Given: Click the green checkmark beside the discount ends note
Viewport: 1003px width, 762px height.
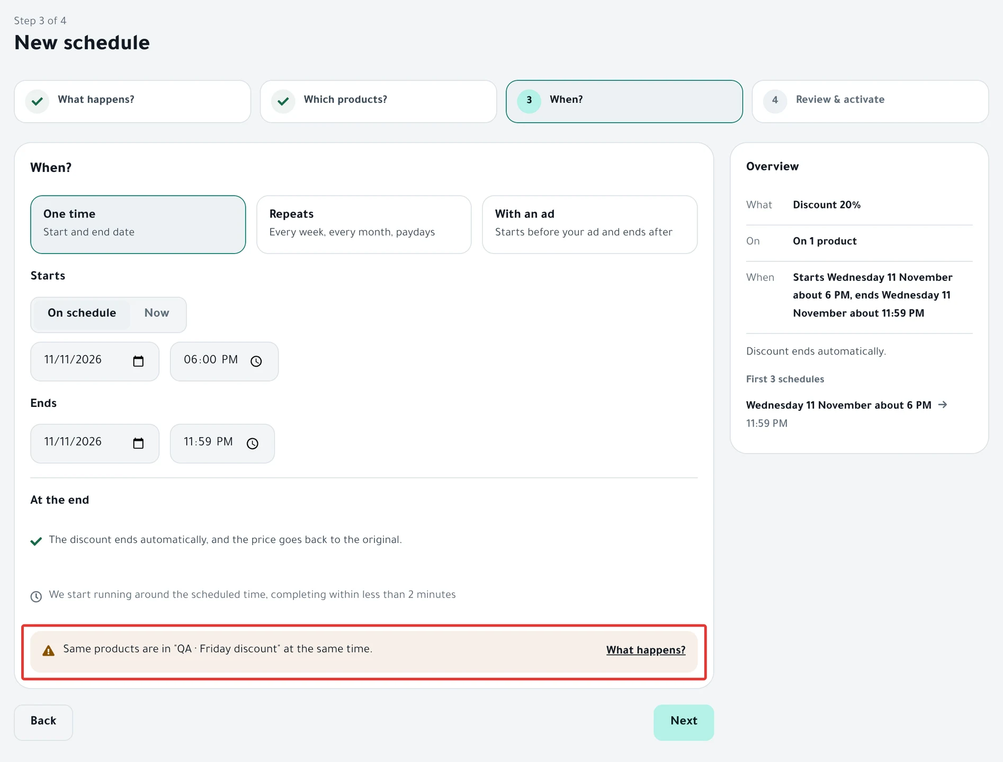Looking at the screenshot, I should [x=36, y=541].
